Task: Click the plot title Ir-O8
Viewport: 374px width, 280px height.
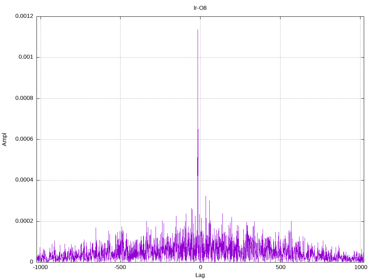Action: click(200, 8)
